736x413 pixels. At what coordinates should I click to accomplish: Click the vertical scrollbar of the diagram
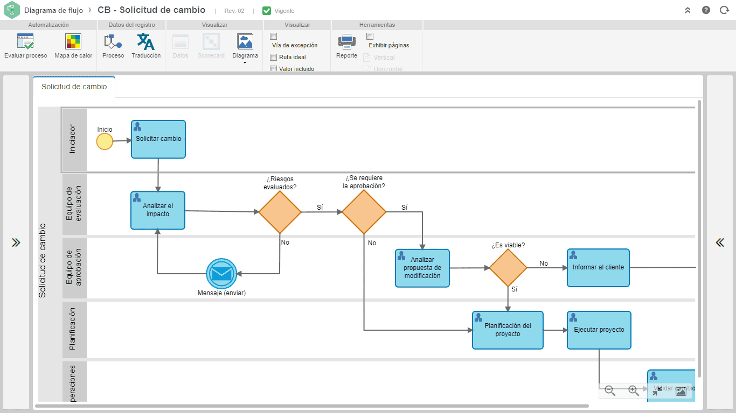(x=700, y=238)
